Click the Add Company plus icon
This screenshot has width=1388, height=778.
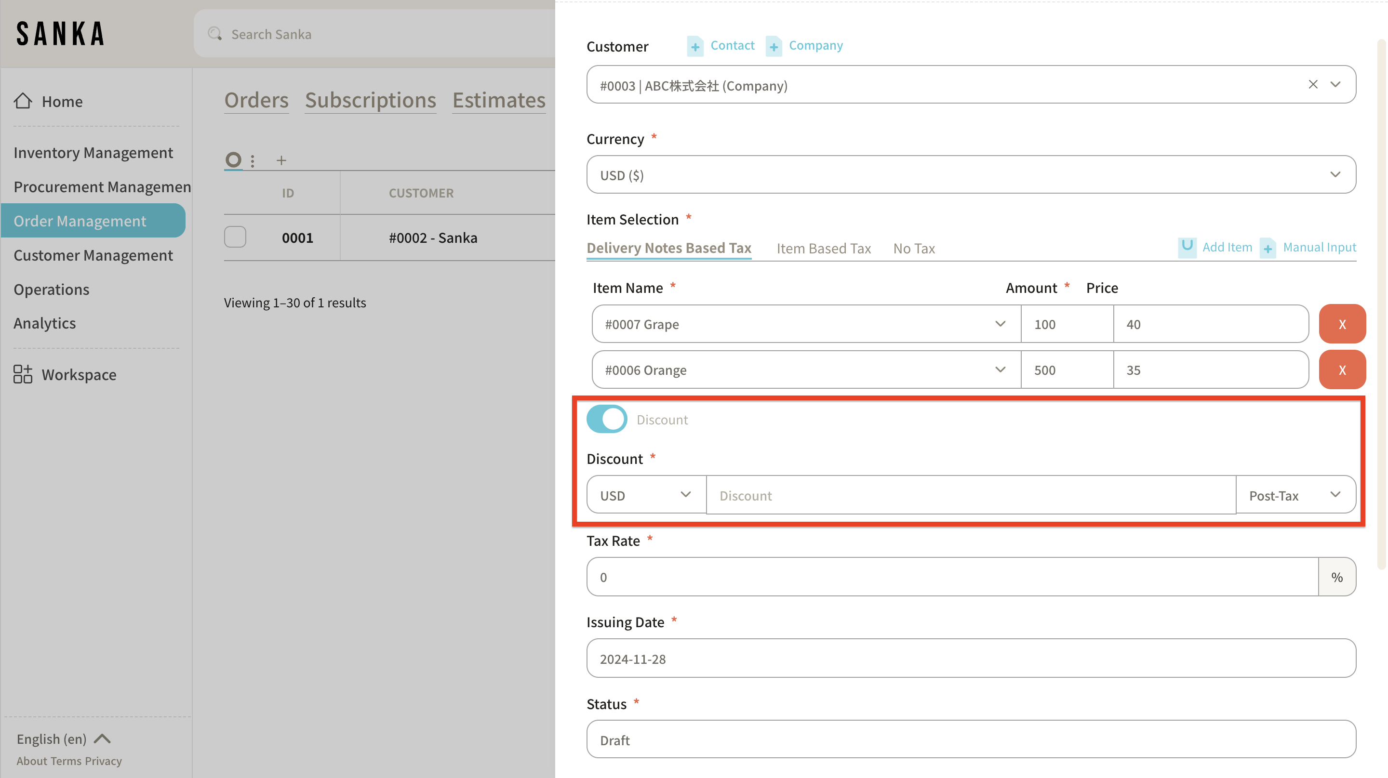(774, 46)
